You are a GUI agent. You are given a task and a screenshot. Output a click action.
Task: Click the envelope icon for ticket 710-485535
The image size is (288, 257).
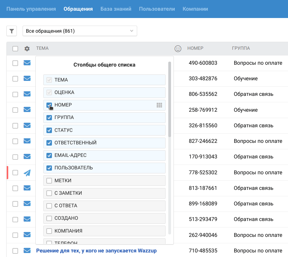(x=27, y=251)
